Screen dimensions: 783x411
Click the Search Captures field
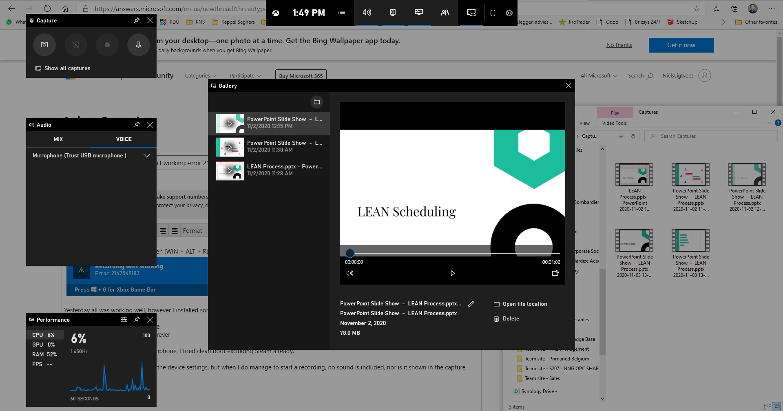(x=711, y=136)
